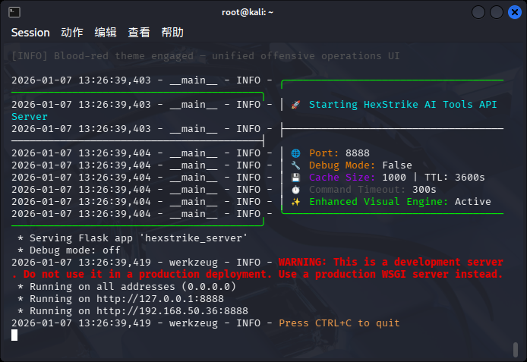Click the stopwatch icon beside Command Timeout
The height and width of the screenshot is (362, 527).
click(x=295, y=190)
